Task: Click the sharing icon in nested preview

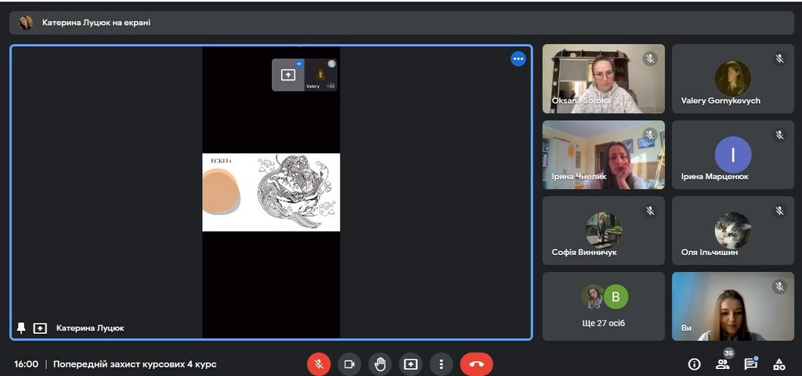Action: point(288,75)
